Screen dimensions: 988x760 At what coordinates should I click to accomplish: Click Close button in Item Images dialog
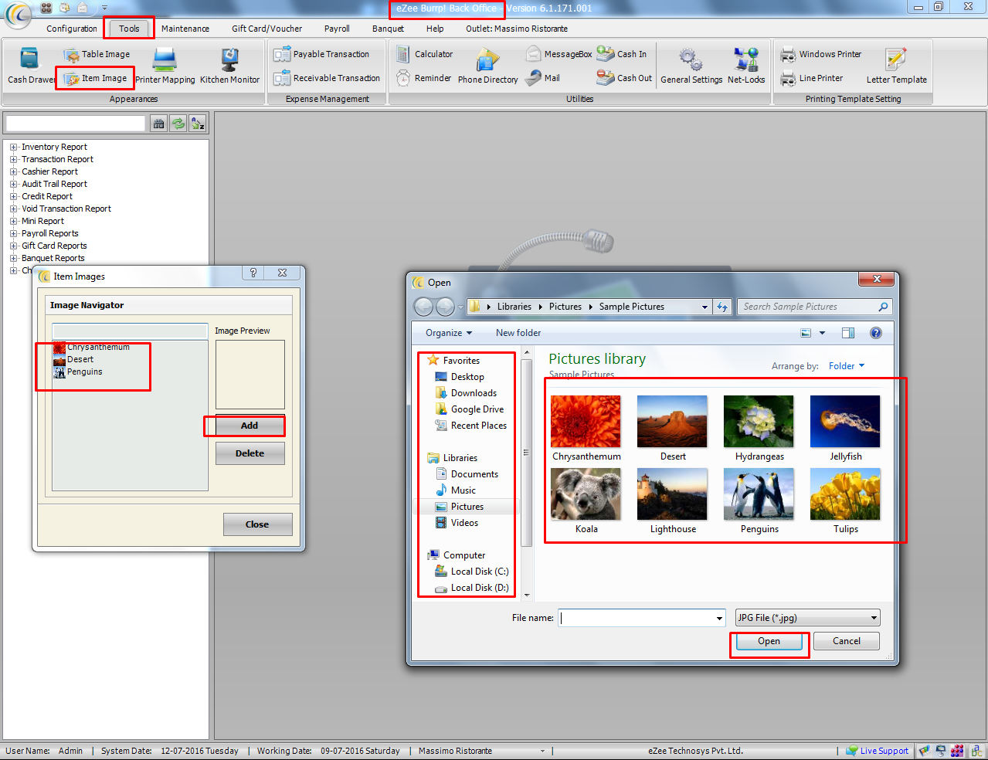pos(257,524)
